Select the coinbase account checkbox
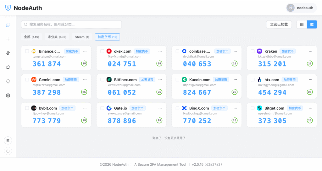 point(177,51)
